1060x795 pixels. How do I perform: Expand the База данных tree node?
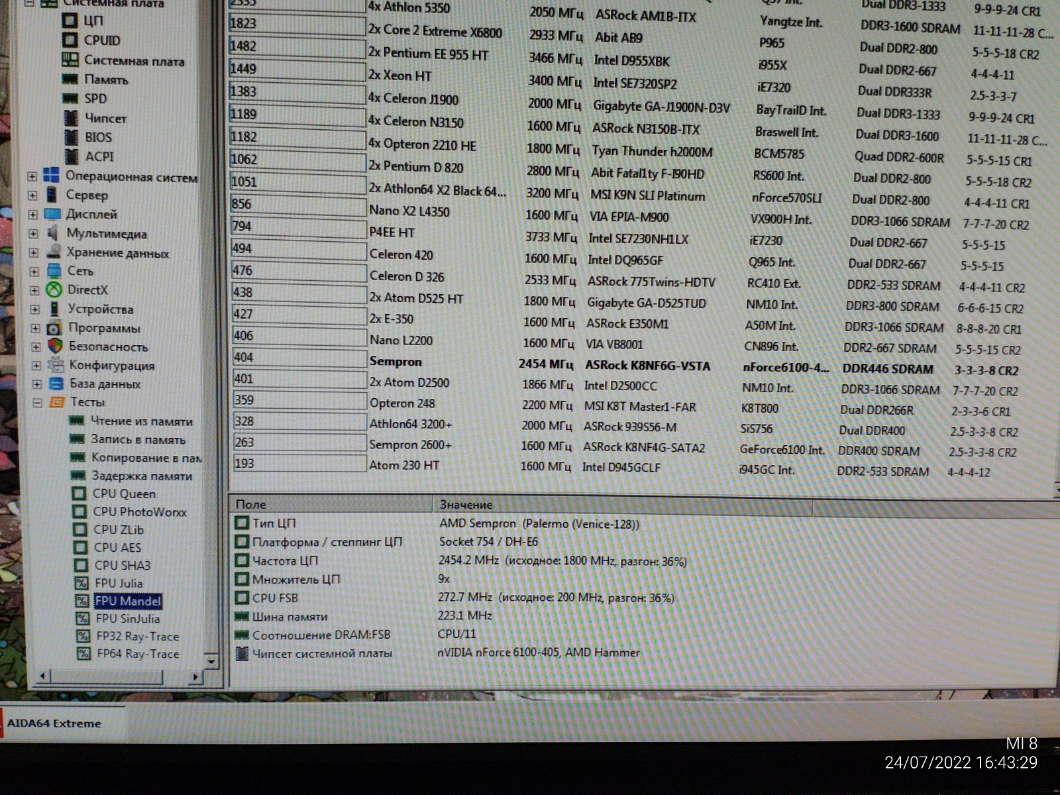tap(38, 384)
